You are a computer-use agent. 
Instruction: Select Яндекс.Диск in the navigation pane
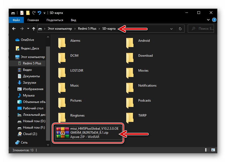point(27,48)
